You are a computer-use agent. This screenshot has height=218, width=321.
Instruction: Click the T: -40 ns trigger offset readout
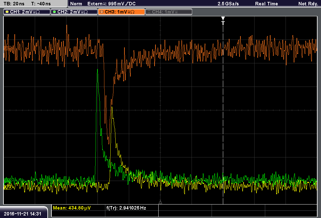(x=41, y=4)
